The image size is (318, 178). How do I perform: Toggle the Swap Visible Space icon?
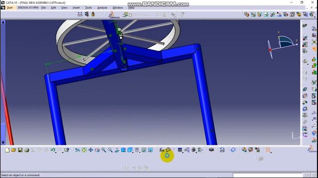click(150, 150)
